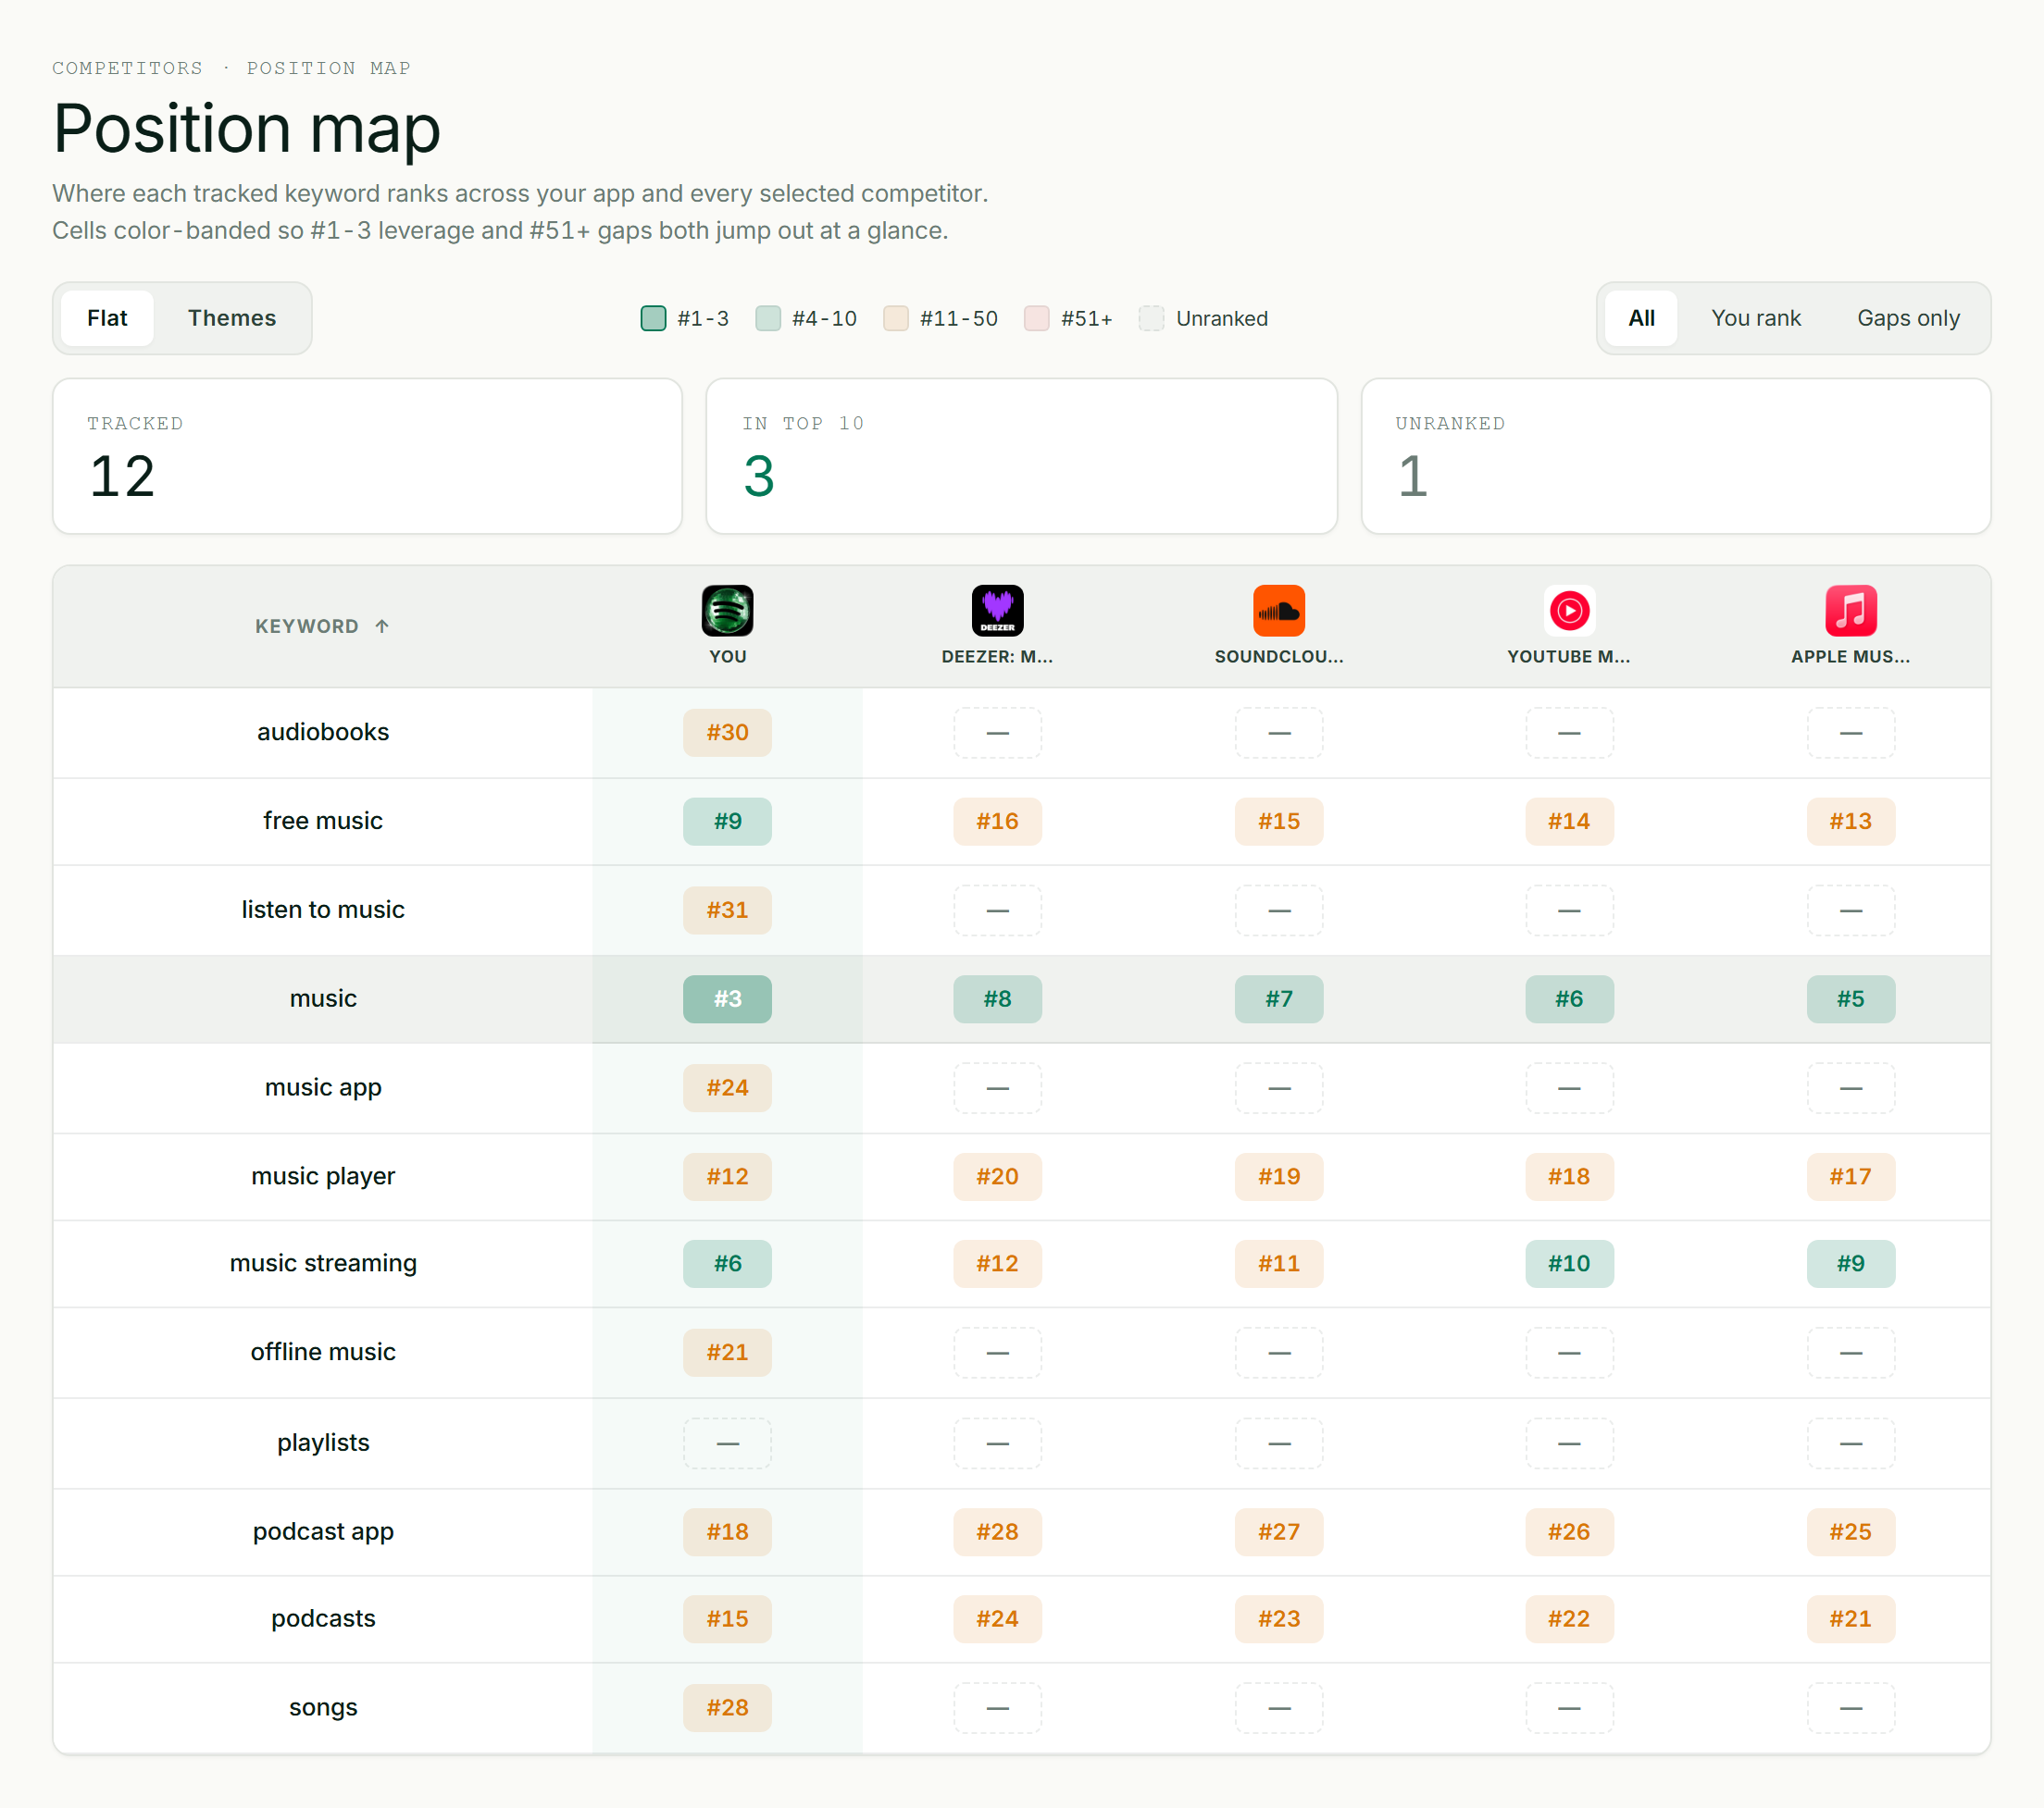Select the music keyword row label

click(x=323, y=999)
